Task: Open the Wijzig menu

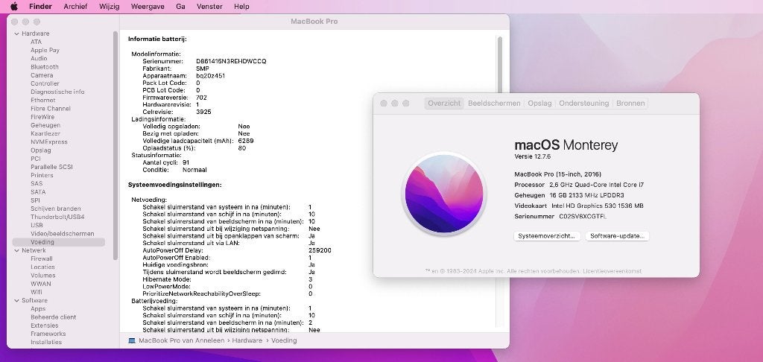Action: [x=110, y=6]
